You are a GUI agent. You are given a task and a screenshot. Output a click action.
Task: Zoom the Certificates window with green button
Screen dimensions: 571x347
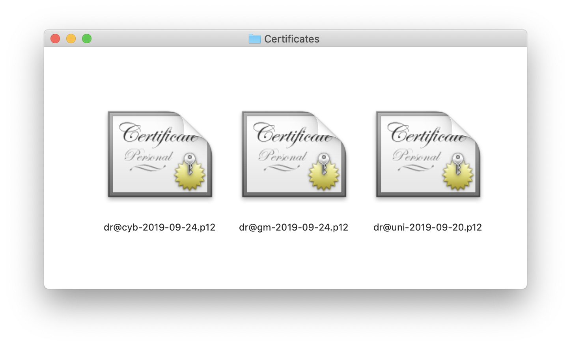87,39
